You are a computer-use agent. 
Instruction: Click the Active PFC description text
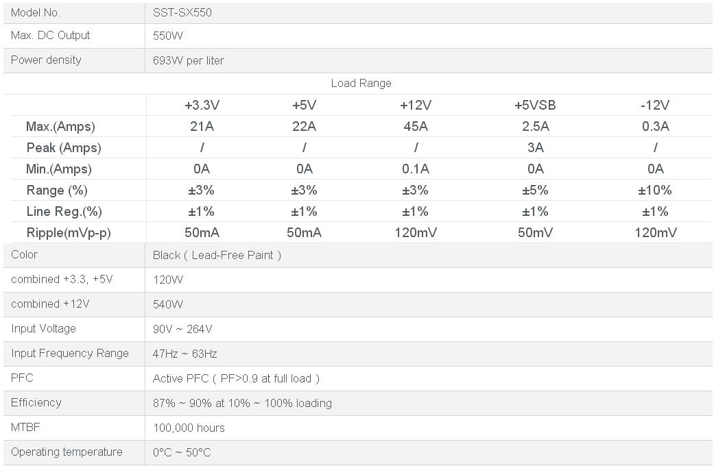[x=236, y=378]
